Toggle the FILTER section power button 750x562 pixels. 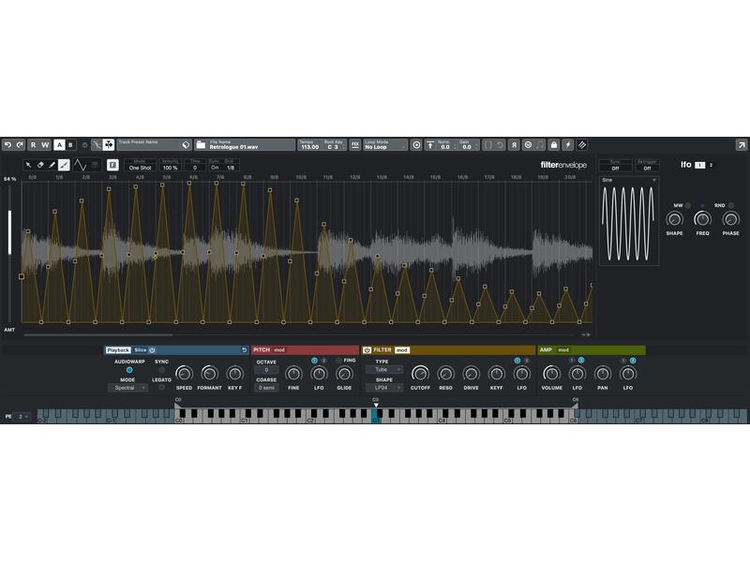[x=367, y=350]
